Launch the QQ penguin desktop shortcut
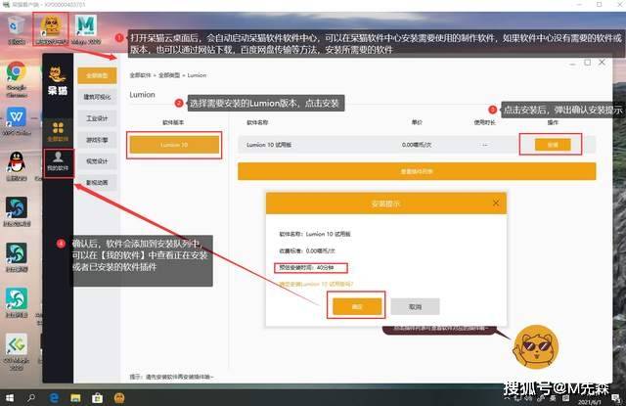 16,166
